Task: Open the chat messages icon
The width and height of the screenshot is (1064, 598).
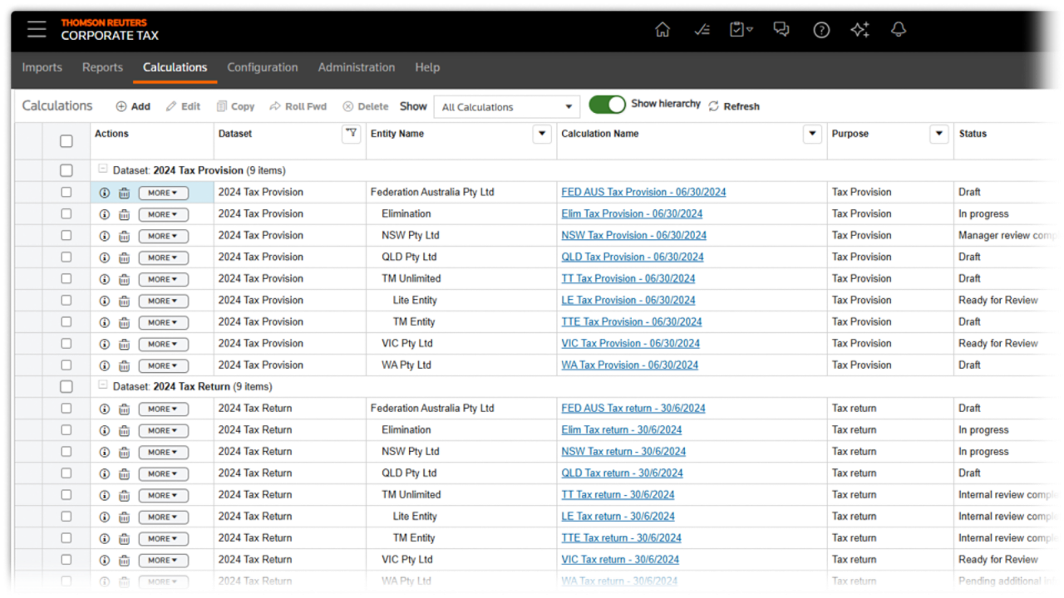Action: [781, 30]
